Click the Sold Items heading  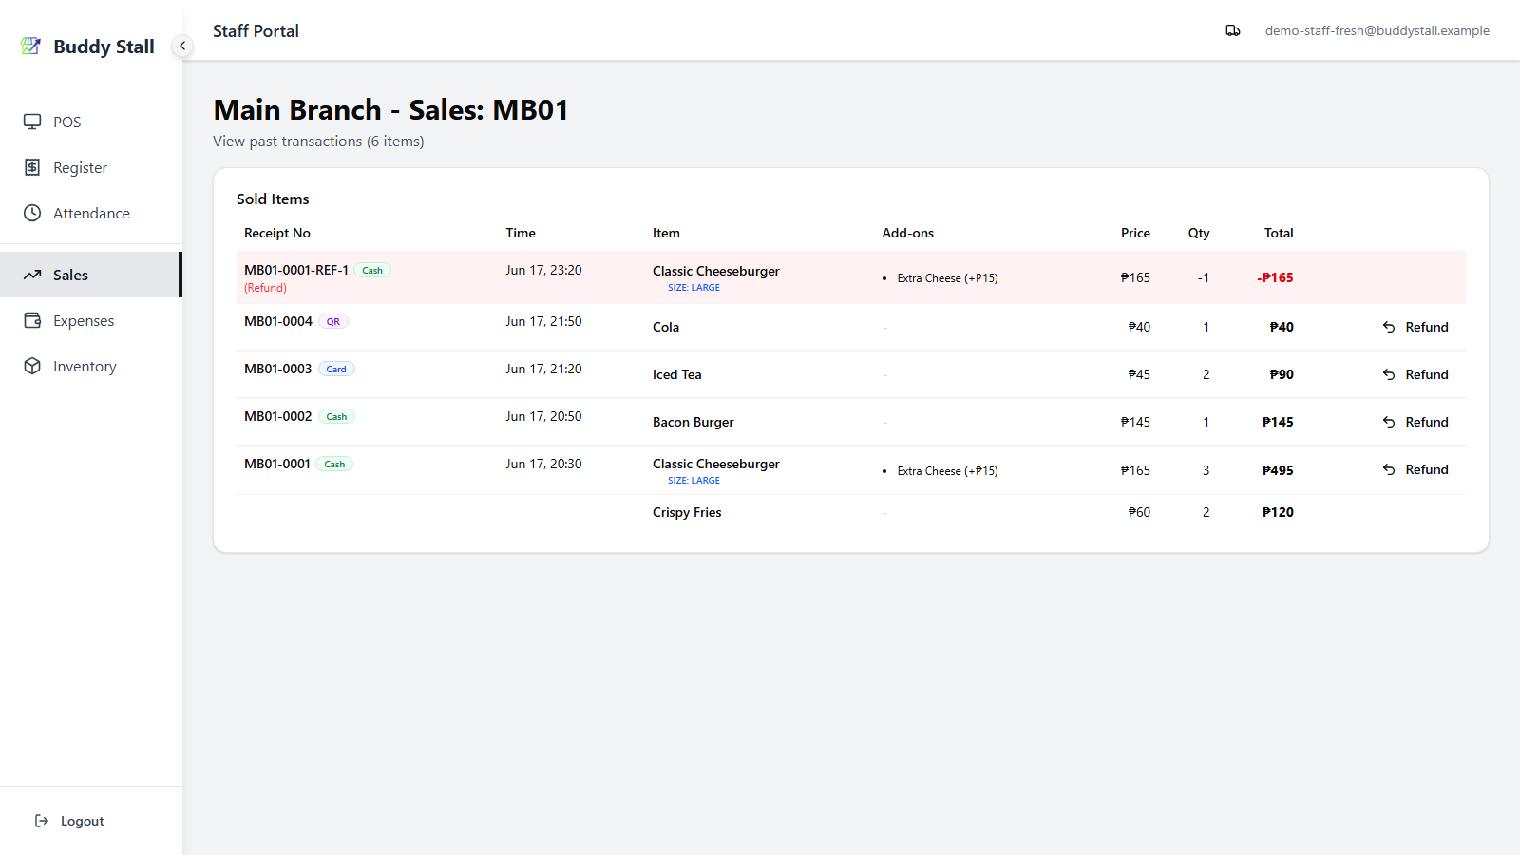coord(273,199)
